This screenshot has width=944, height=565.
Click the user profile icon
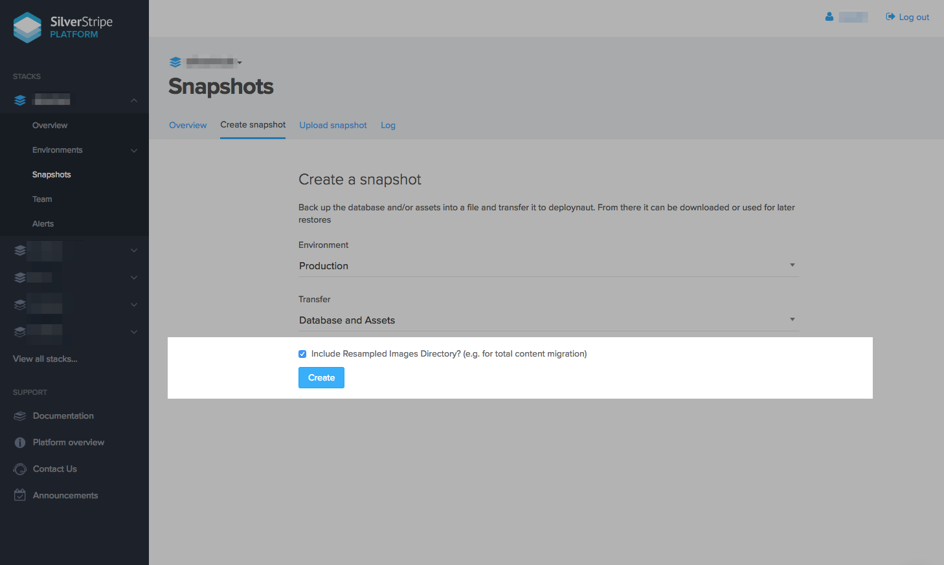829,17
